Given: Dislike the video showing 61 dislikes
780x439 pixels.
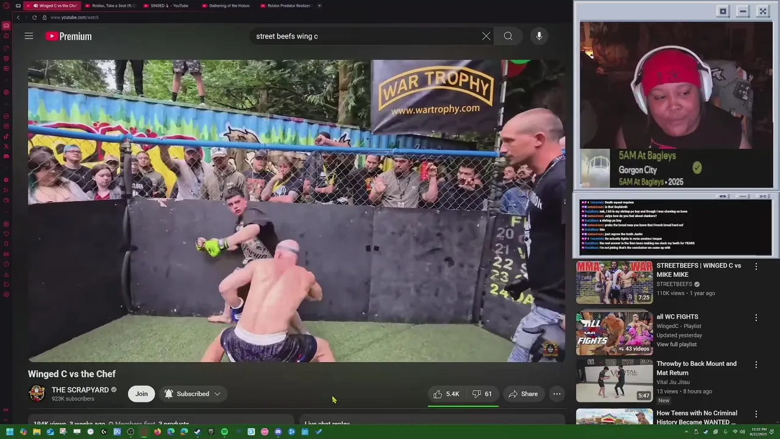Looking at the screenshot, I should click(482, 394).
